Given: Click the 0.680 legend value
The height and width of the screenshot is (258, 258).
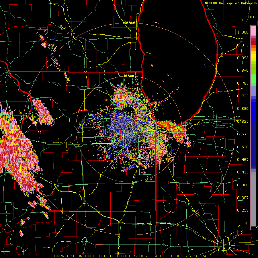Looking at the screenshot, I should (243, 109).
